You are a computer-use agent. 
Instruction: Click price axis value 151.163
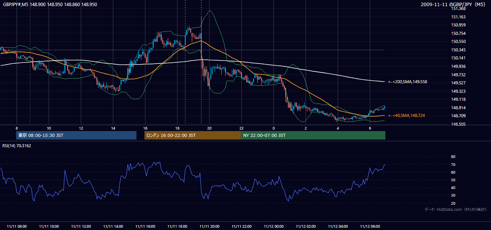tap(459, 17)
